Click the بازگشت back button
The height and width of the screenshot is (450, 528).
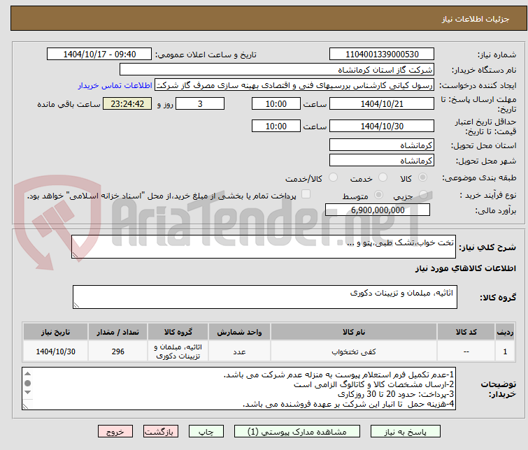pyautogui.click(x=161, y=432)
